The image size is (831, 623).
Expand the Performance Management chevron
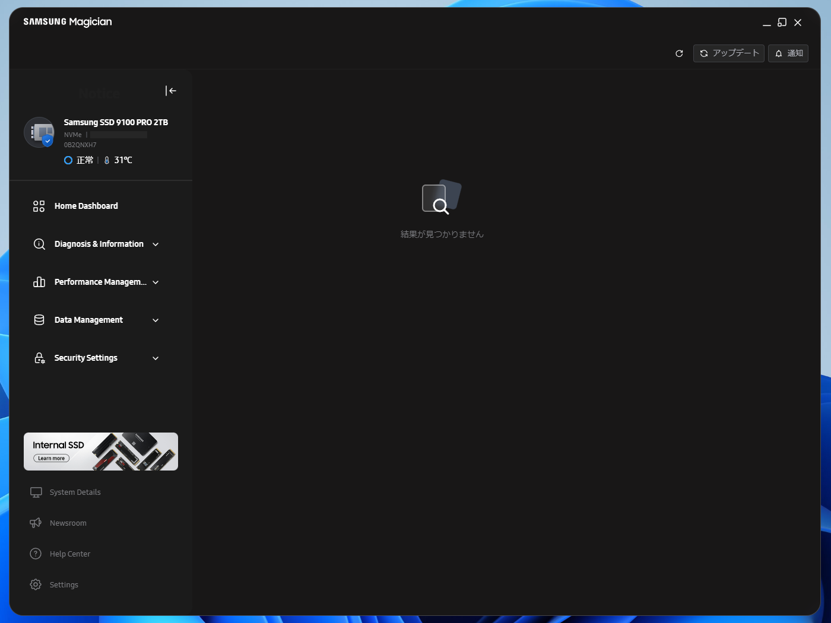point(156,282)
